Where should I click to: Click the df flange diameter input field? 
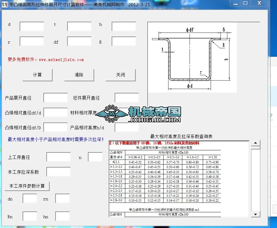(79, 41)
